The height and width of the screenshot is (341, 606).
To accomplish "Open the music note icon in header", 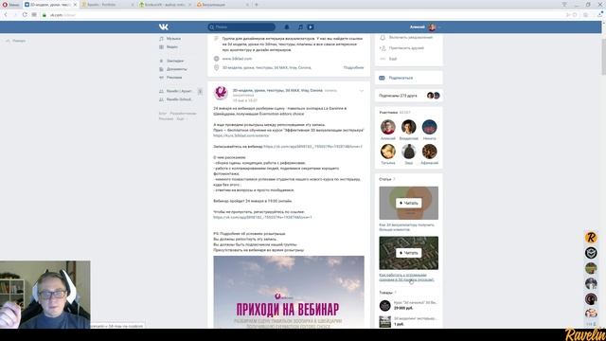I will coord(300,27).
